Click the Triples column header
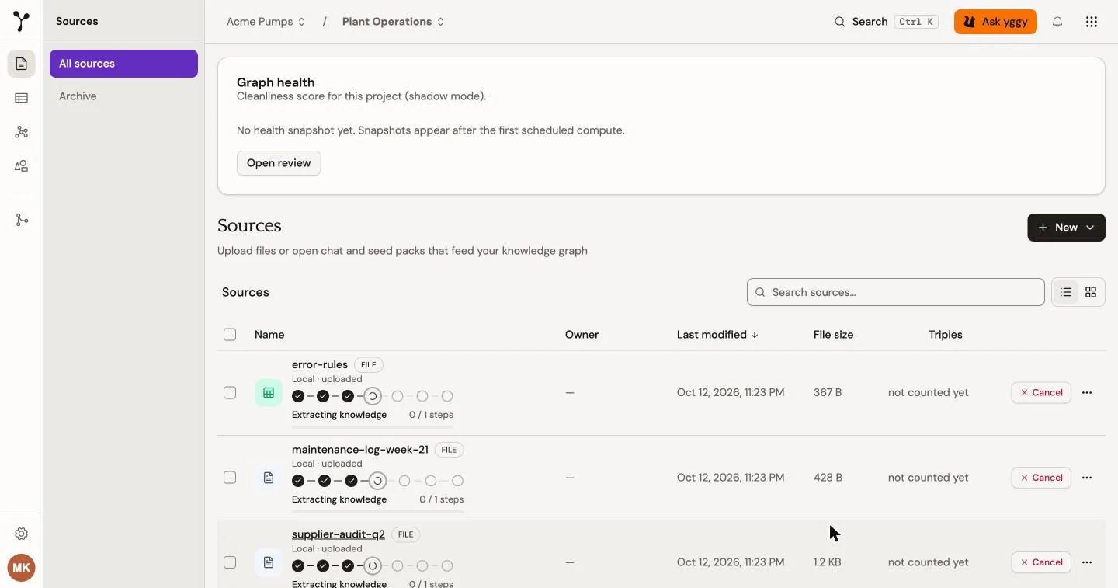Image resolution: width=1118 pixels, height=588 pixels. pos(946,335)
